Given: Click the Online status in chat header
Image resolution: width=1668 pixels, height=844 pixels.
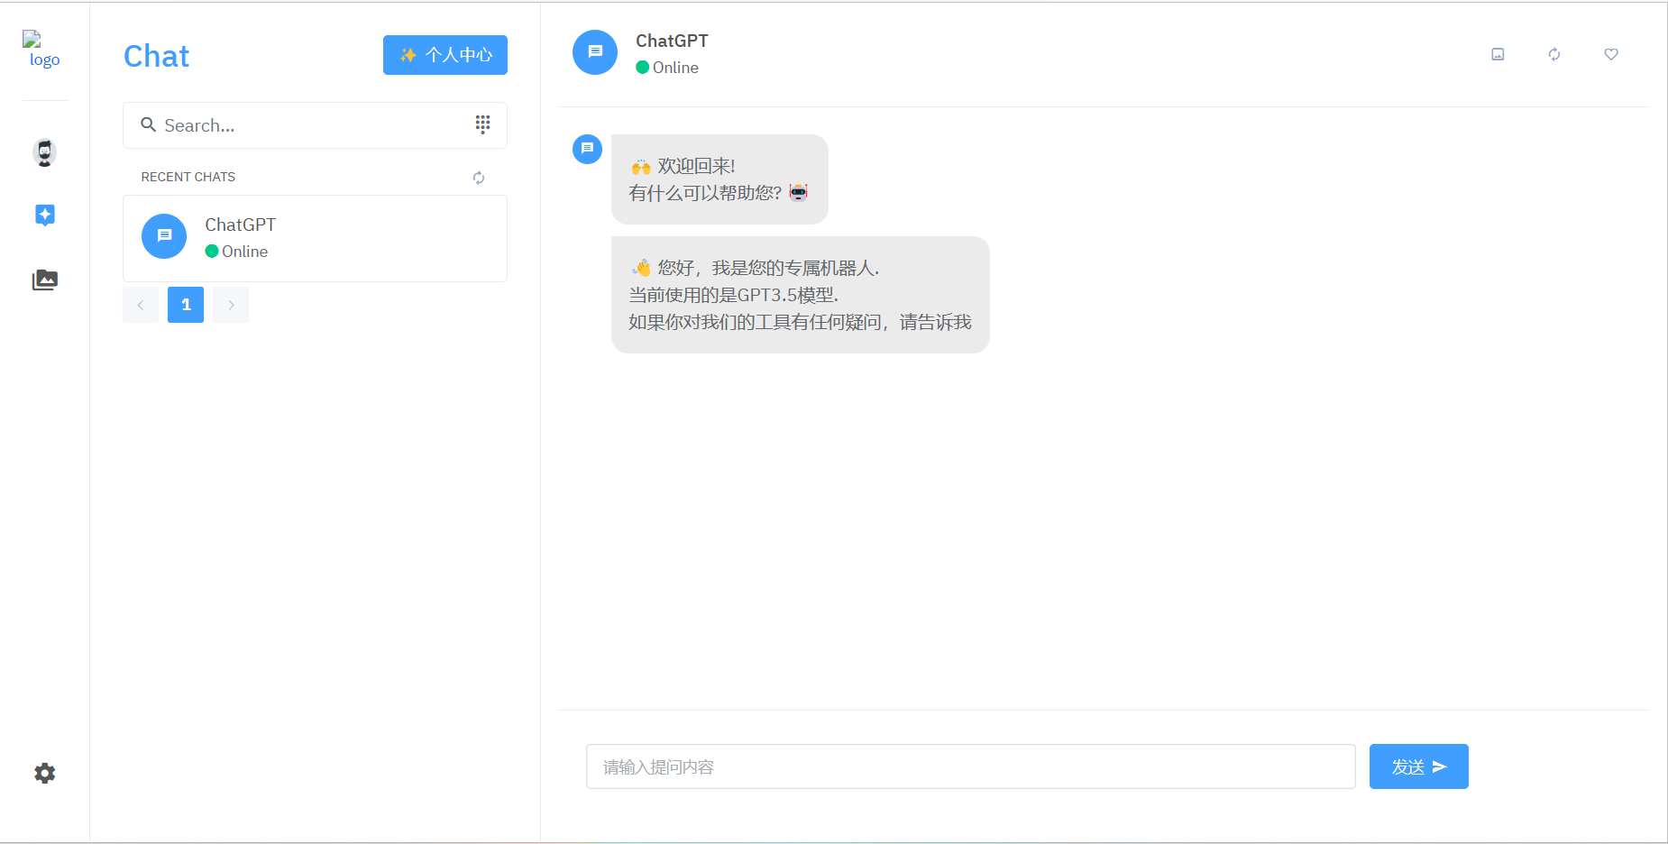Looking at the screenshot, I should [667, 68].
